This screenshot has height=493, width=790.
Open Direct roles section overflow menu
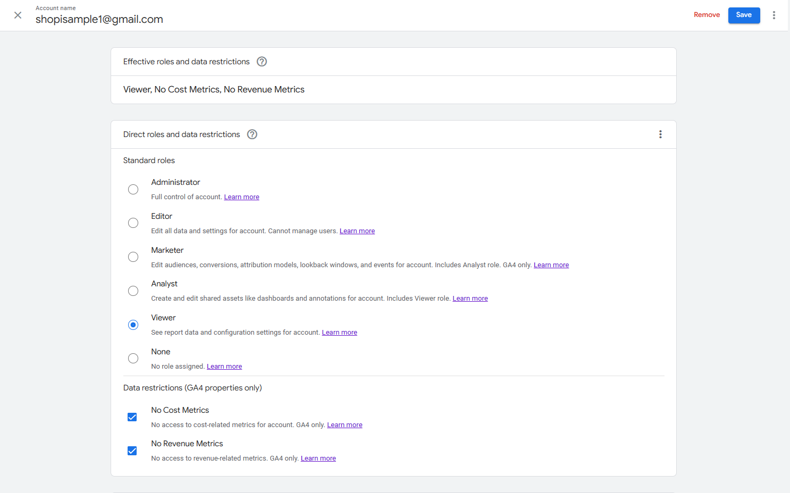click(x=661, y=134)
